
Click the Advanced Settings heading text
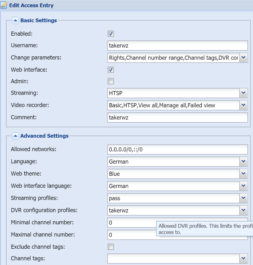pos(44,136)
